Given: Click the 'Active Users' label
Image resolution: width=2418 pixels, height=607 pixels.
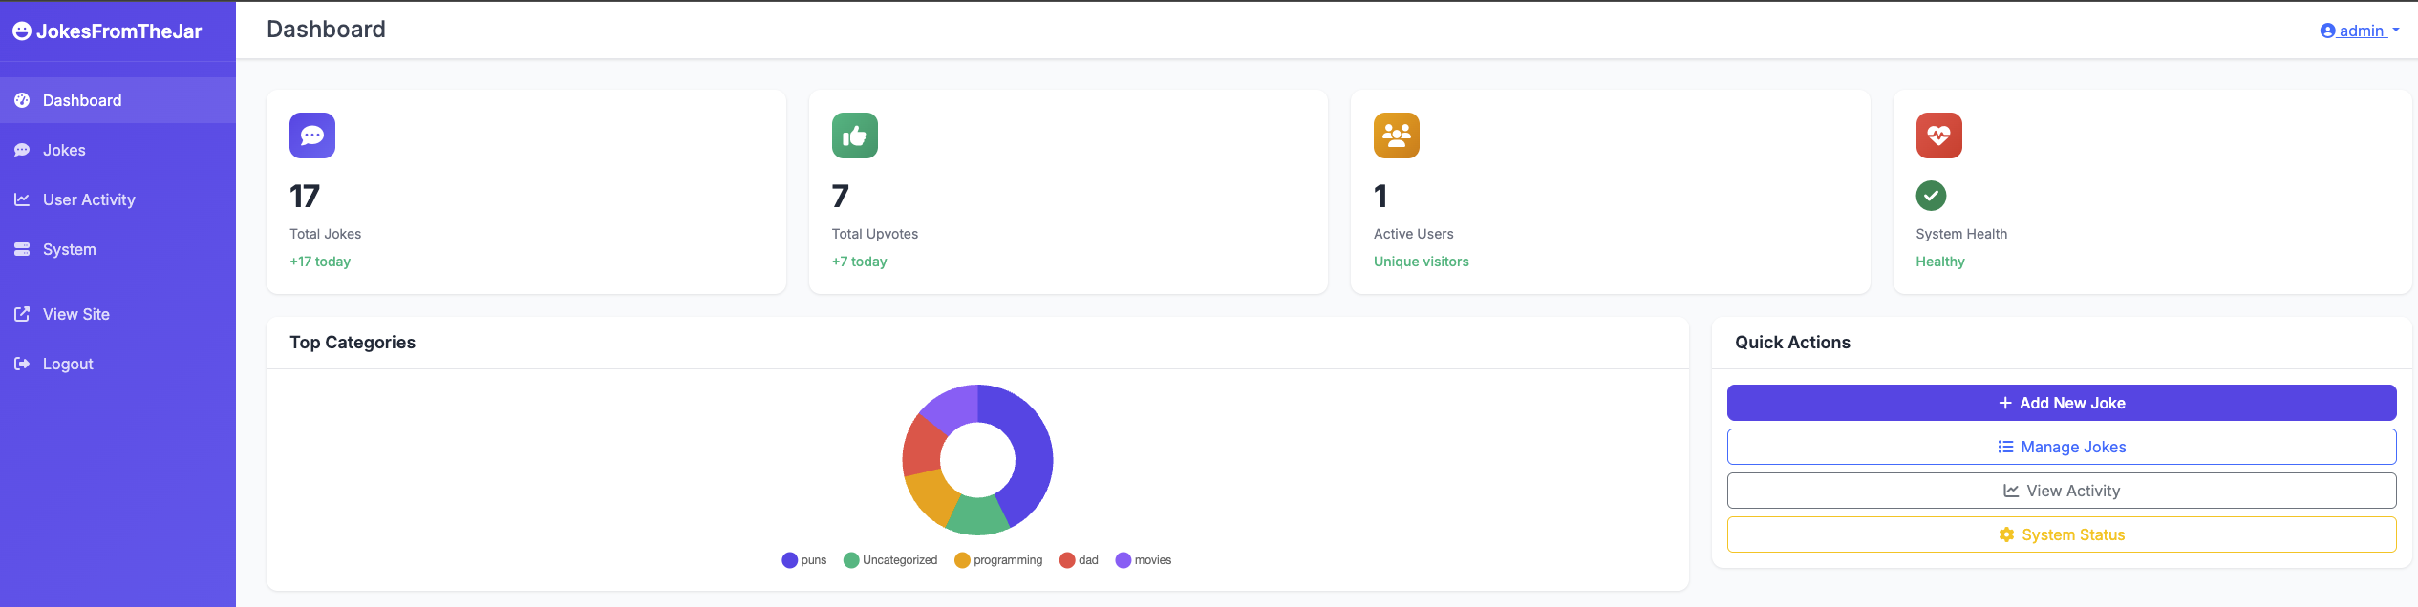Looking at the screenshot, I should (x=1413, y=234).
